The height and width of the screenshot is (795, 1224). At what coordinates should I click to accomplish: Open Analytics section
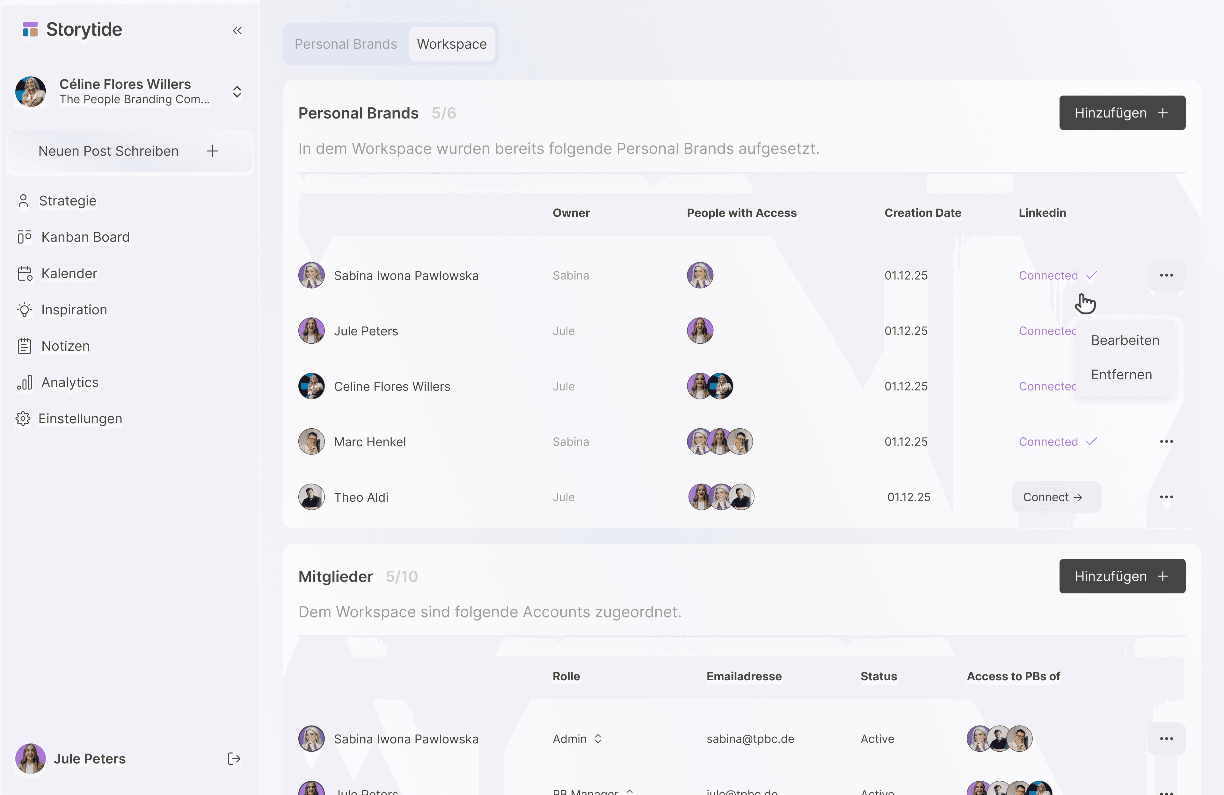[69, 382]
